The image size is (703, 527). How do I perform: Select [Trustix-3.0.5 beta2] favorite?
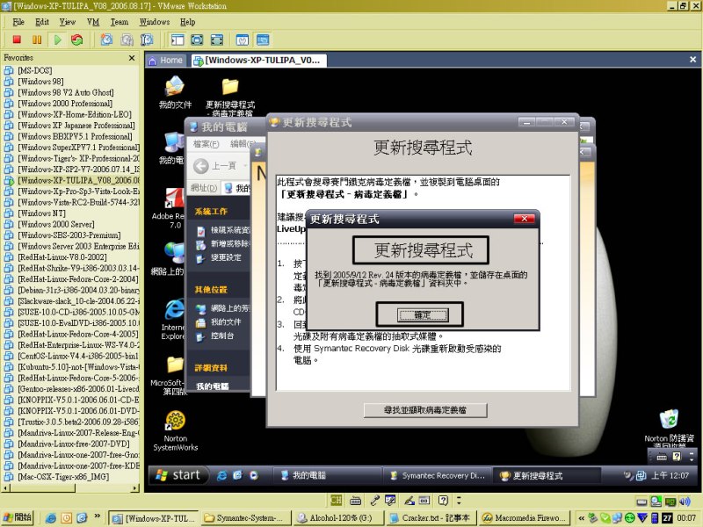tap(78, 422)
